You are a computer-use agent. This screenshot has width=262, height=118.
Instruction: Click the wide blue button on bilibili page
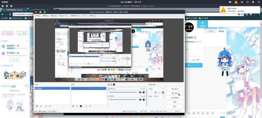coord(194,65)
